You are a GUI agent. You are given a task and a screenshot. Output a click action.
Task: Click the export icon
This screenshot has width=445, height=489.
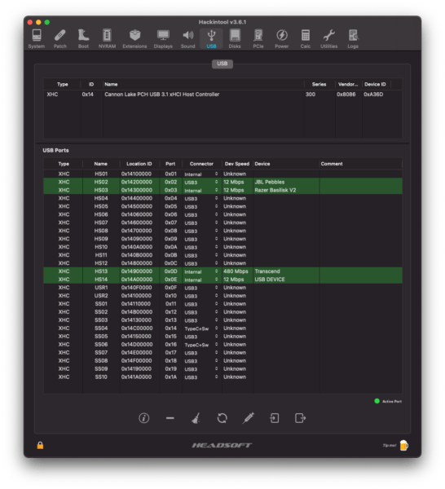[300, 418]
